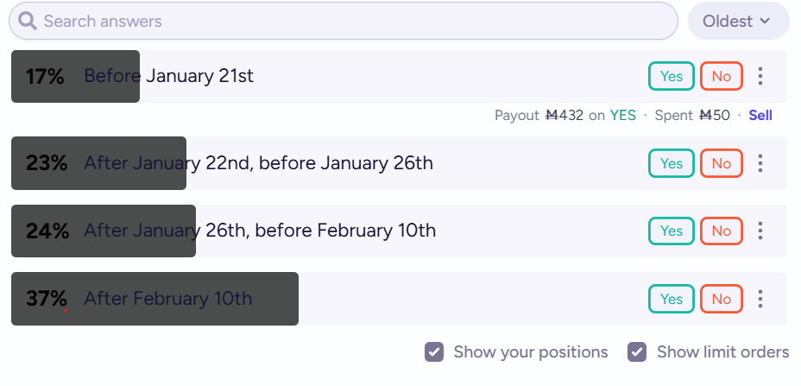Bet No on After January 26th answer
The height and width of the screenshot is (386, 801).
click(x=722, y=231)
